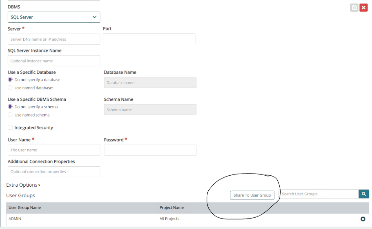The width and height of the screenshot is (372, 229).
Task: Select 'Use named database' radio button
Action: coord(10,88)
